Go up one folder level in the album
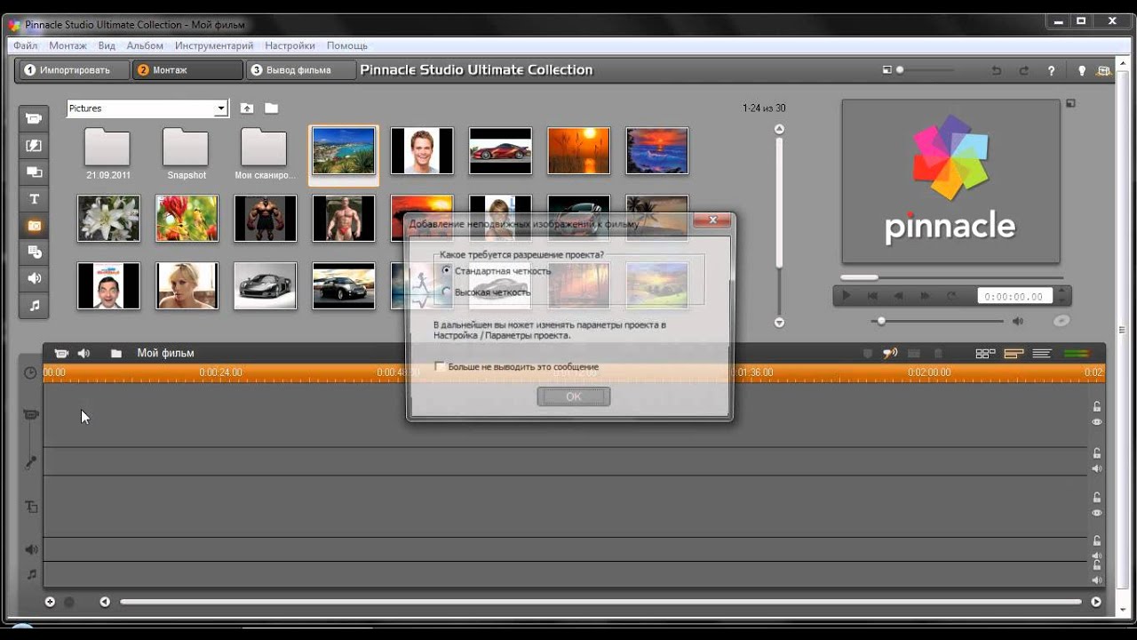This screenshot has width=1137, height=640. click(247, 108)
